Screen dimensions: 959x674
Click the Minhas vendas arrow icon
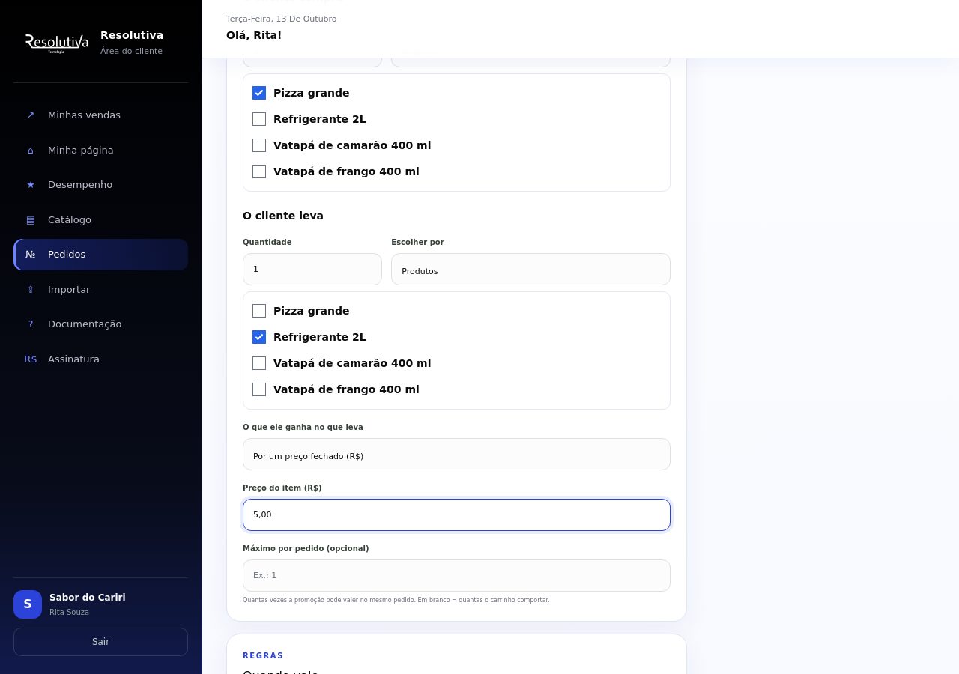tap(31, 115)
